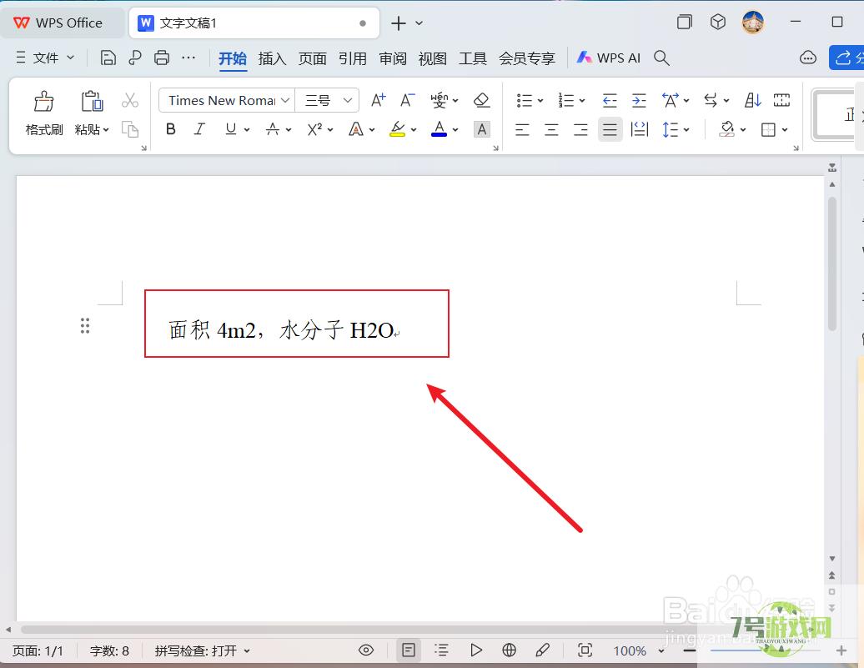Click the pen annotation icon in status bar
864x668 pixels.
coord(542,650)
